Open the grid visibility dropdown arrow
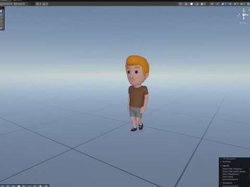Screen dimensions: 250x187 coord(238,4)
